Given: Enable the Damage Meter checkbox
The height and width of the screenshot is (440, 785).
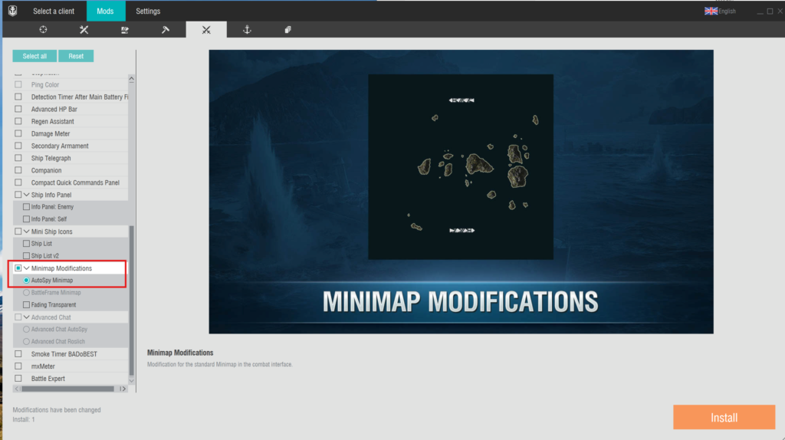Looking at the screenshot, I should [18, 133].
